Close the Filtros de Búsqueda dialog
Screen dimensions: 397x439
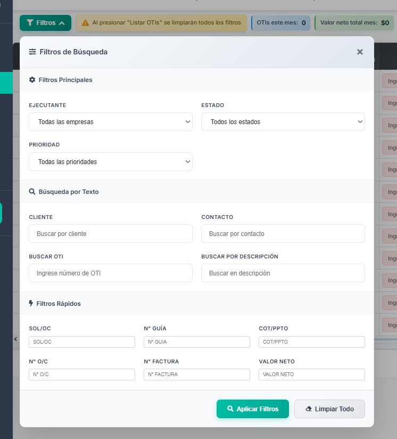[360, 52]
